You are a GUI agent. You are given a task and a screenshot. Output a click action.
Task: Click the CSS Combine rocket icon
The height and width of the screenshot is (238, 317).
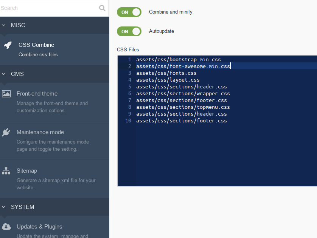tap(8, 45)
